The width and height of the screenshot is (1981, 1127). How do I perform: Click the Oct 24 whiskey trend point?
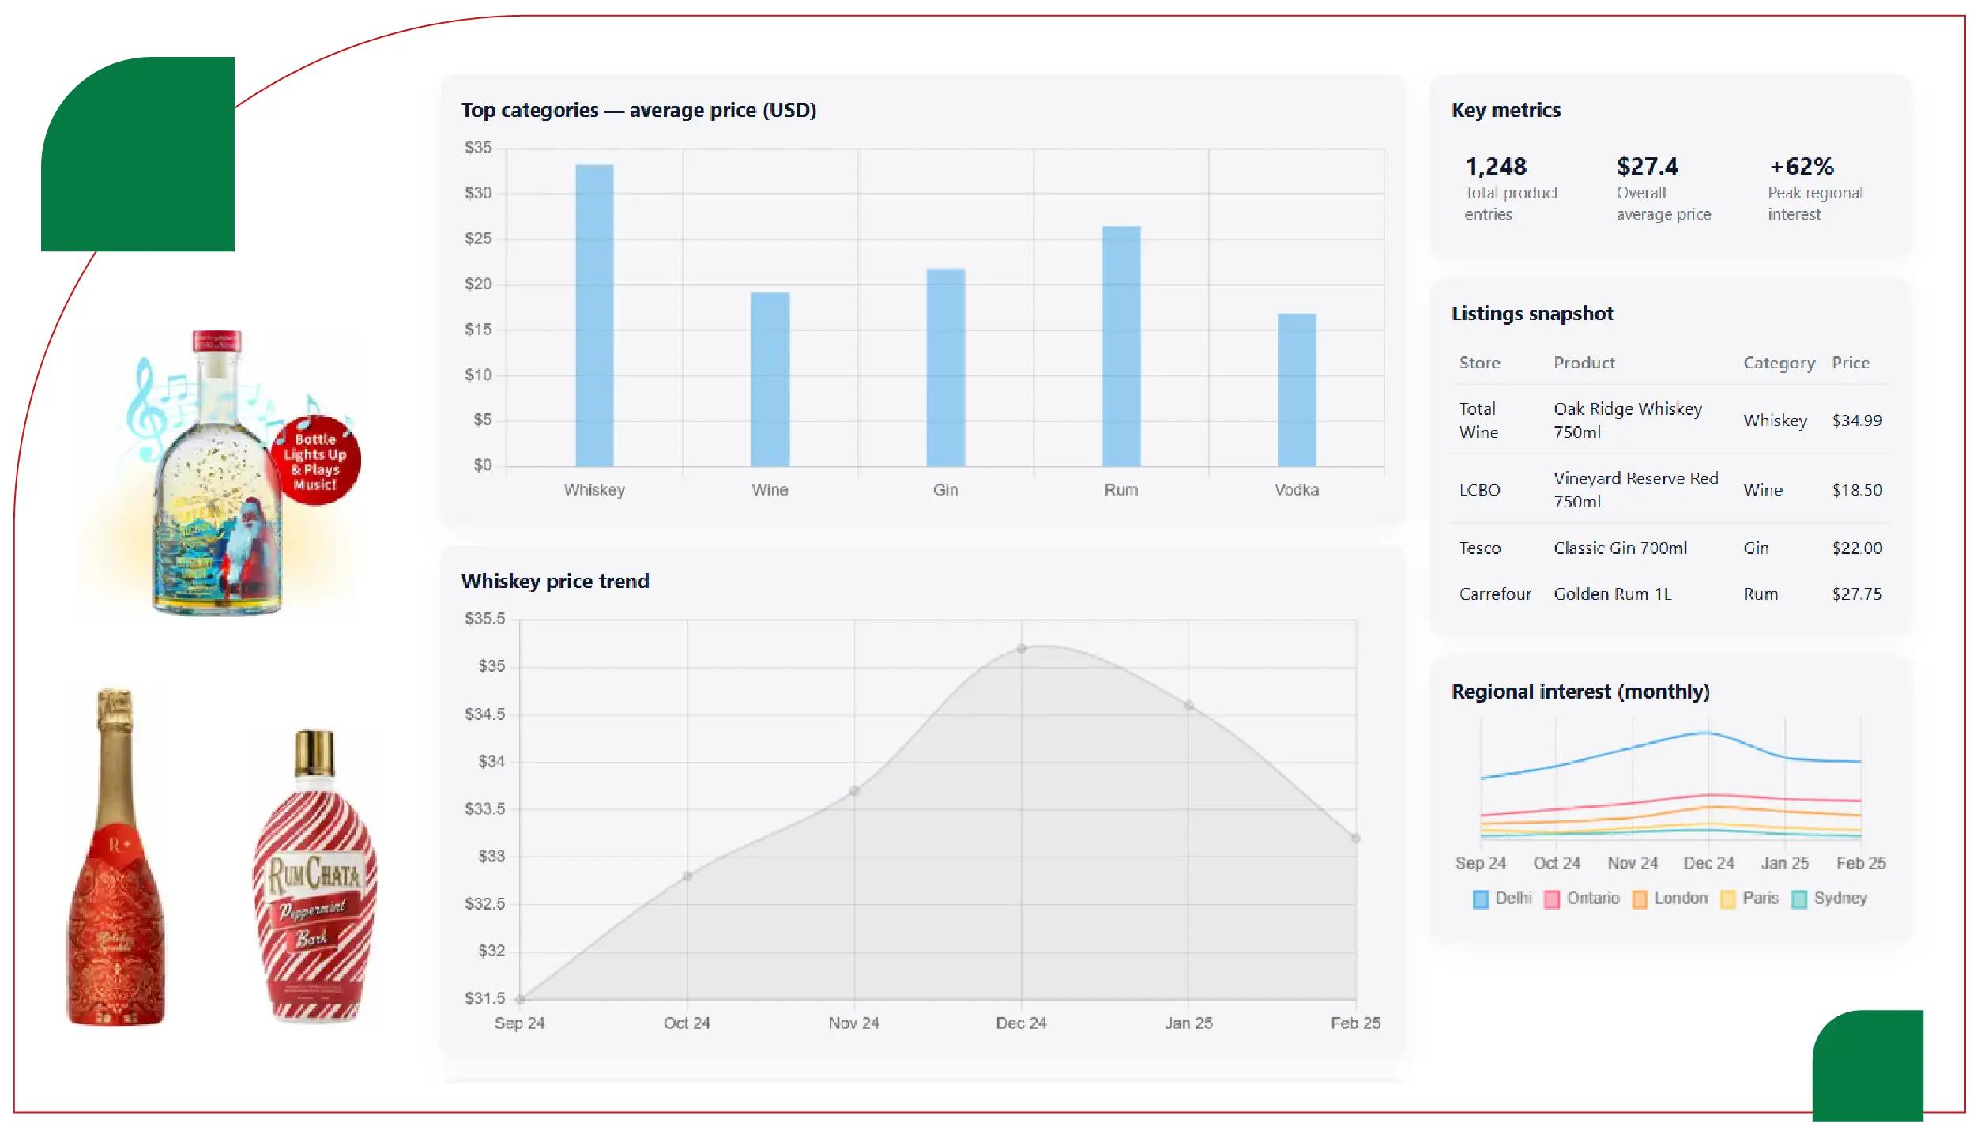click(x=687, y=876)
